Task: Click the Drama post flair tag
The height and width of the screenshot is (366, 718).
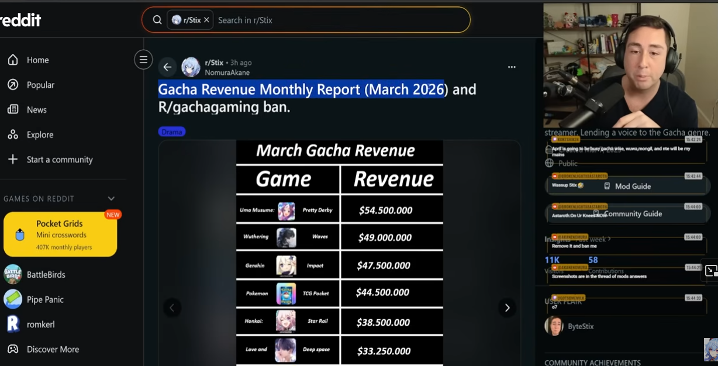Action: (x=172, y=132)
